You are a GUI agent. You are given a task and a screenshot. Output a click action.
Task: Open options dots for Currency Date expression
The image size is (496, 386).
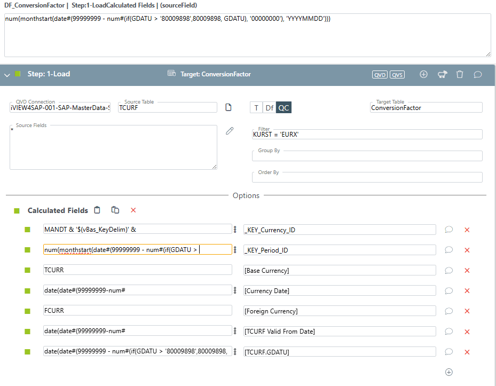point(235,290)
